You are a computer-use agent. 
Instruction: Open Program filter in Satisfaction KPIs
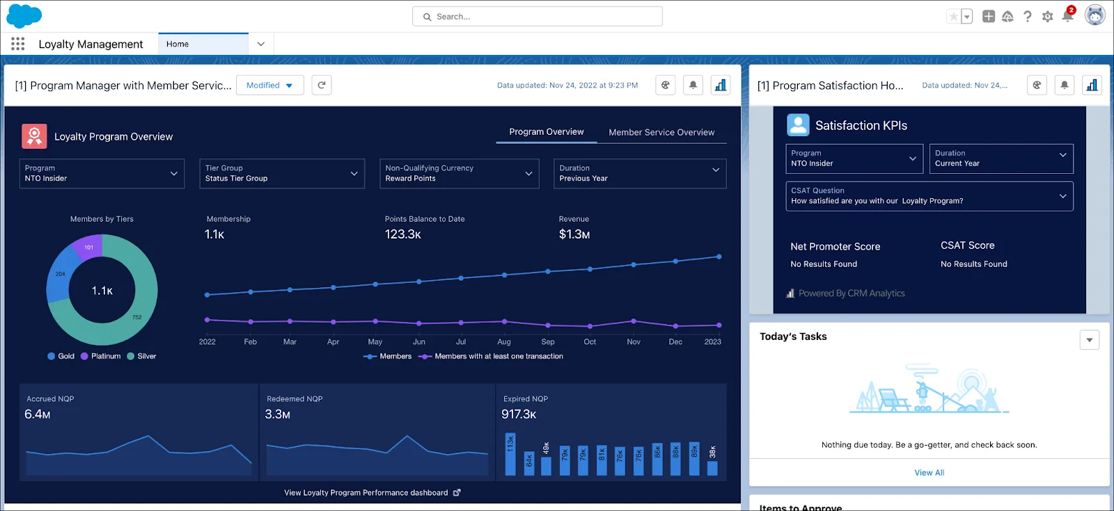pyautogui.click(x=854, y=159)
